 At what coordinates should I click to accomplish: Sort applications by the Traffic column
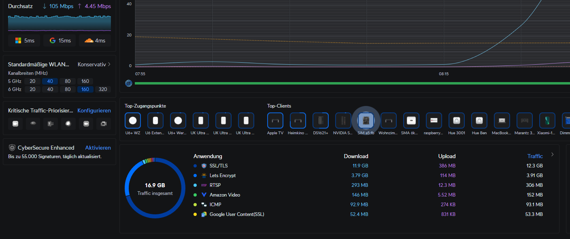(x=535, y=156)
